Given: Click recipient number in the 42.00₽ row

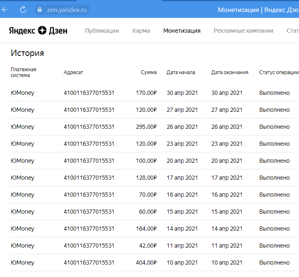Looking at the screenshot, I should [x=89, y=246].
